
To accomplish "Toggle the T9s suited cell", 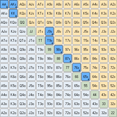I will (x=49, y=40).
